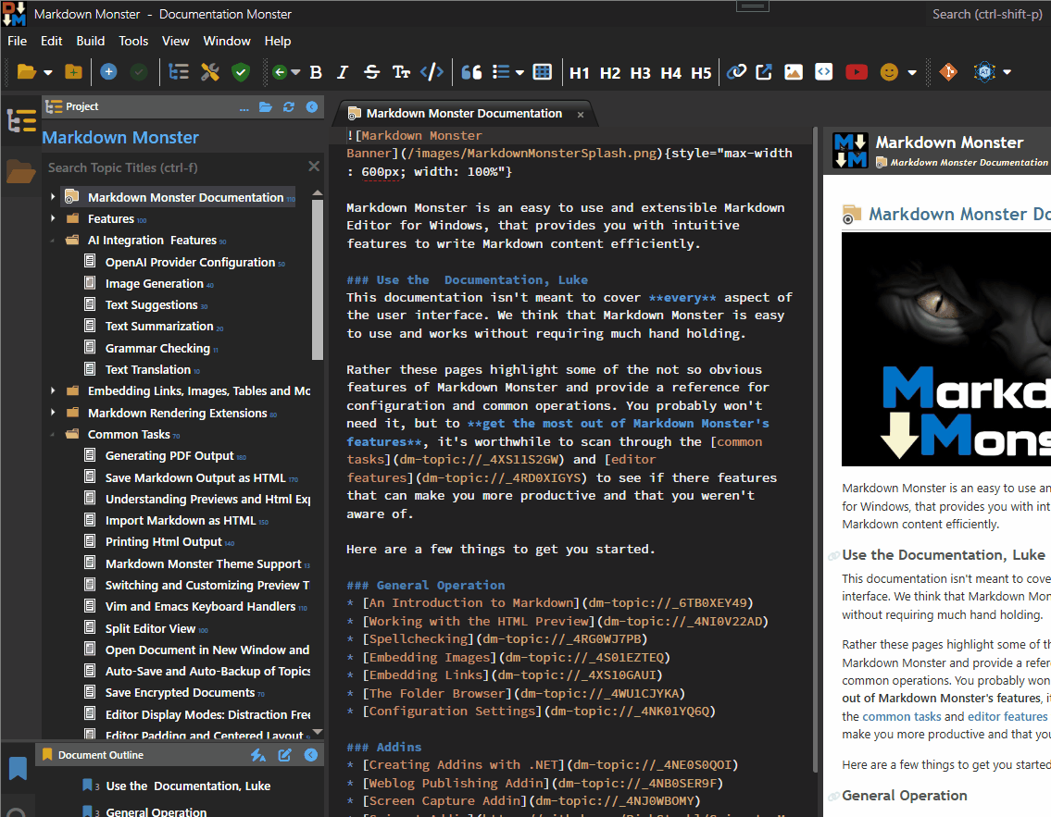
Task: Open project folder from Project panel header
Action: [266, 106]
